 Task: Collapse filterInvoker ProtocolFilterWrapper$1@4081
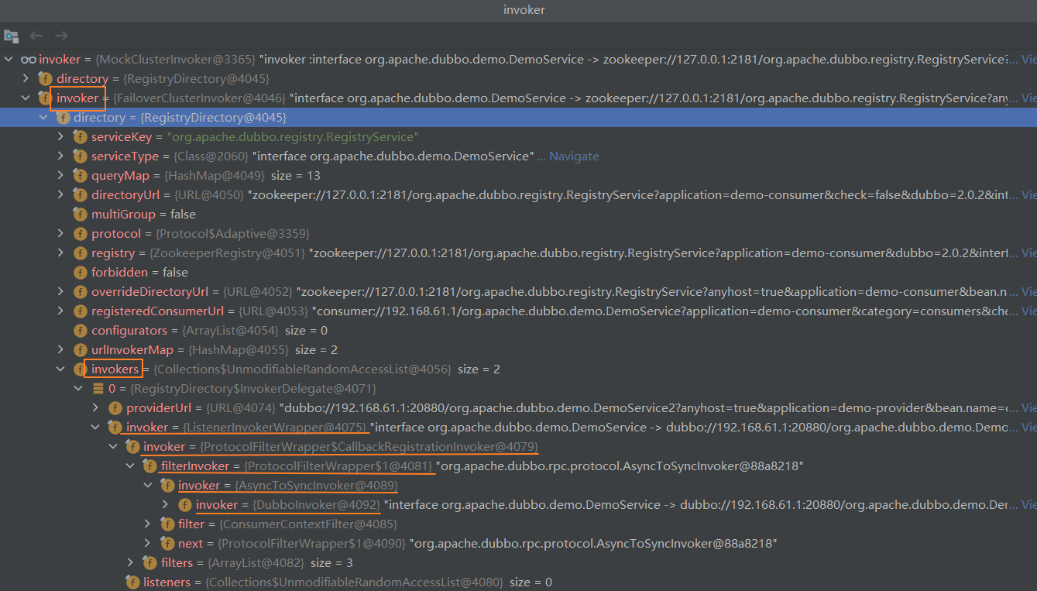pos(131,466)
